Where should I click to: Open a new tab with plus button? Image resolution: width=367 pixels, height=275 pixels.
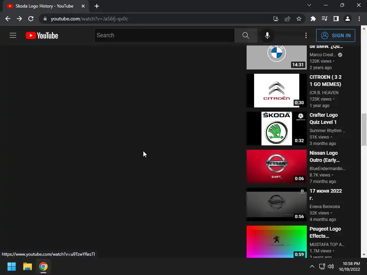97,6
